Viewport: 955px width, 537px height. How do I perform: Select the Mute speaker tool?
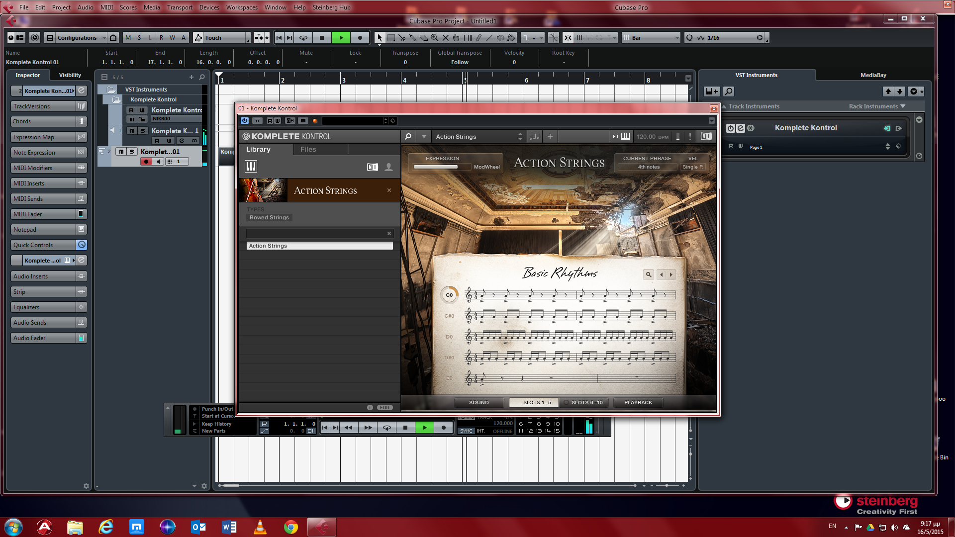coord(500,38)
